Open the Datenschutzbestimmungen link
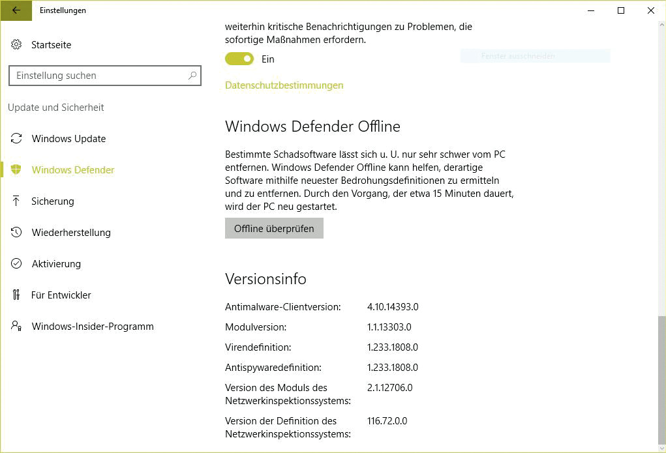This screenshot has height=453, width=666. (284, 85)
